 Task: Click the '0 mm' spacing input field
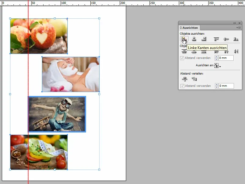click(226, 58)
